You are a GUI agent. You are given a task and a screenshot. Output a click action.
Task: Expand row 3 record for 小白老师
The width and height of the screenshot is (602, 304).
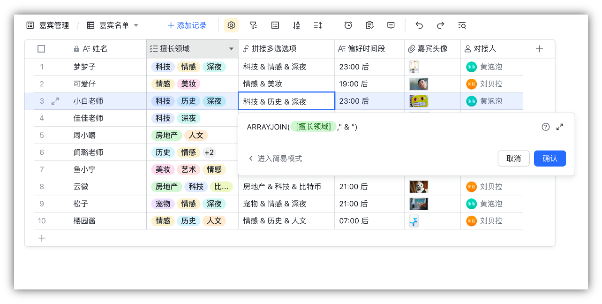55,101
